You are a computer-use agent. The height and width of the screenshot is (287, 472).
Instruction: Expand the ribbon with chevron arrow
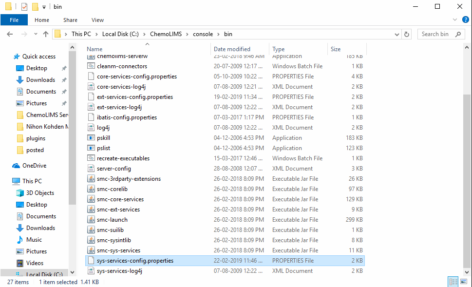pos(456,20)
